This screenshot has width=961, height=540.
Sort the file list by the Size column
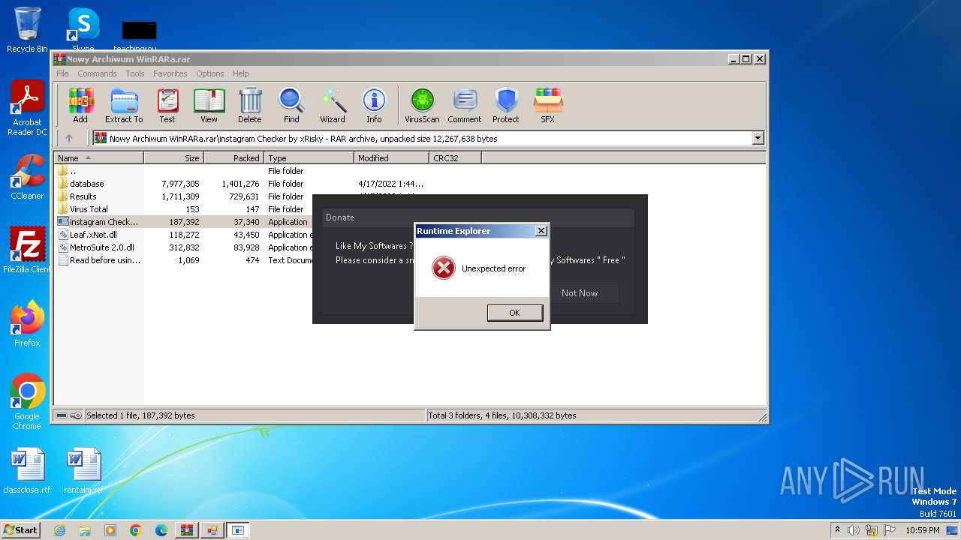173,158
